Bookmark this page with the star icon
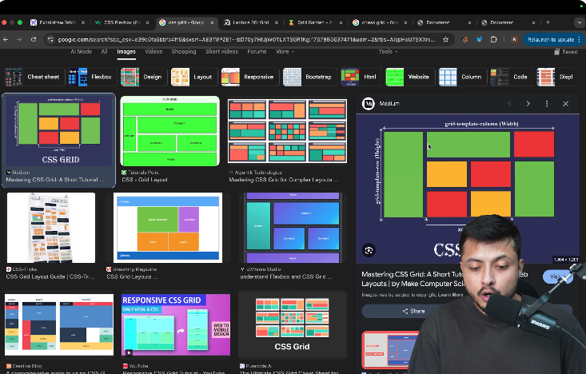Viewport: 586px width, 374px height. (445, 39)
